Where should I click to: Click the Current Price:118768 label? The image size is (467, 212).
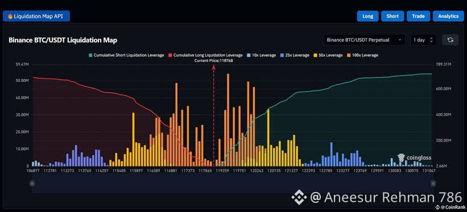pos(213,61)
